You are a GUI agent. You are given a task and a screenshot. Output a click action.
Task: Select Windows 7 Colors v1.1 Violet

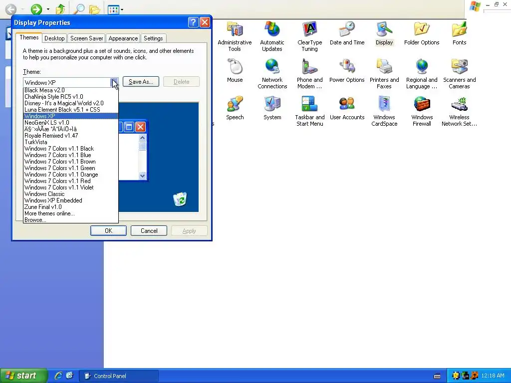click(x=71, y=188)
